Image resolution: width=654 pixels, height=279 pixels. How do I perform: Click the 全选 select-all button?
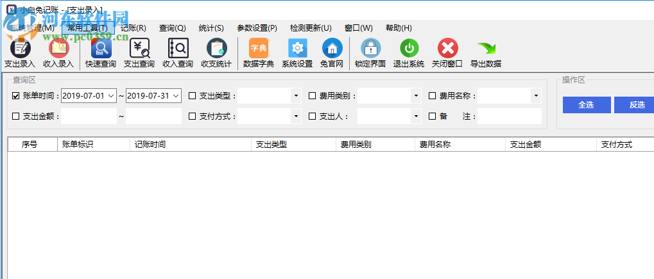[x=587, y=105]
